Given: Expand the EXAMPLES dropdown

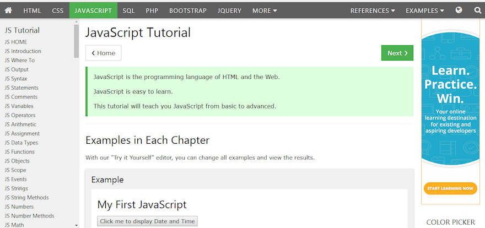Looking at the screenshot, I should pos(425,10).
